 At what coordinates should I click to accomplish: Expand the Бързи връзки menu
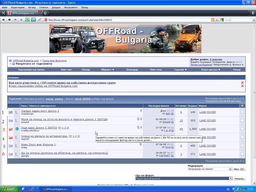pos(210,69)
